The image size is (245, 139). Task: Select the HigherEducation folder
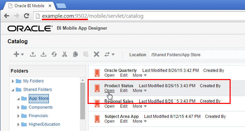point(44,124)
